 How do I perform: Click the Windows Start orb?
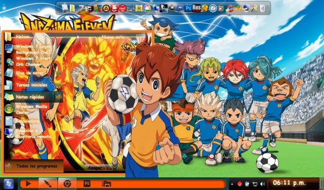tap(9, 184)
